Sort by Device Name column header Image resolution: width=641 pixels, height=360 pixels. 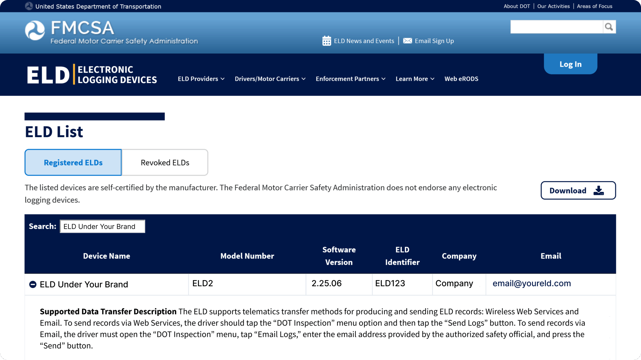(106, 256)
